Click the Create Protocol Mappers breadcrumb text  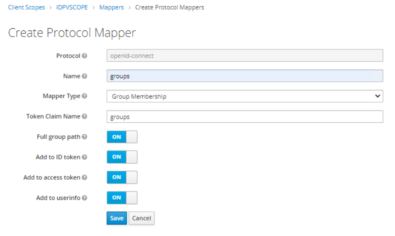pyautogui.click(x=169, y=7)
